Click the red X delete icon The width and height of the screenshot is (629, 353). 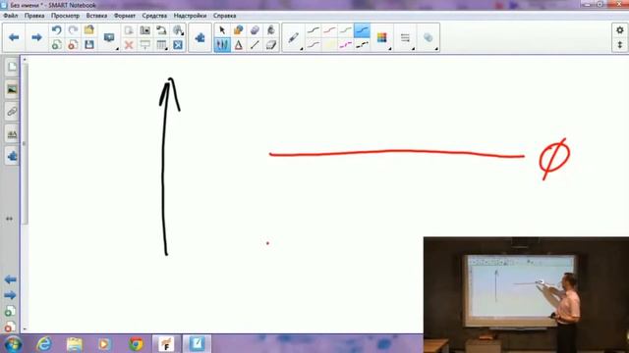[129, 44]
